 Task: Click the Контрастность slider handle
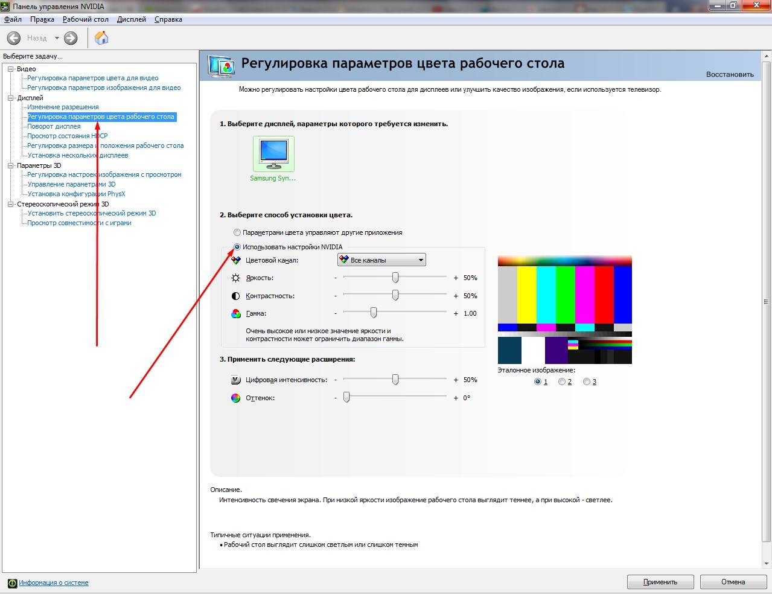tap(395, 296)
